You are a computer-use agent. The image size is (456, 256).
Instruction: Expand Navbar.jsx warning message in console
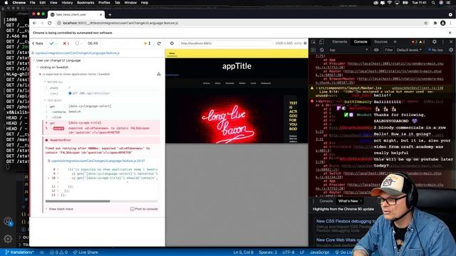(316, 87)
